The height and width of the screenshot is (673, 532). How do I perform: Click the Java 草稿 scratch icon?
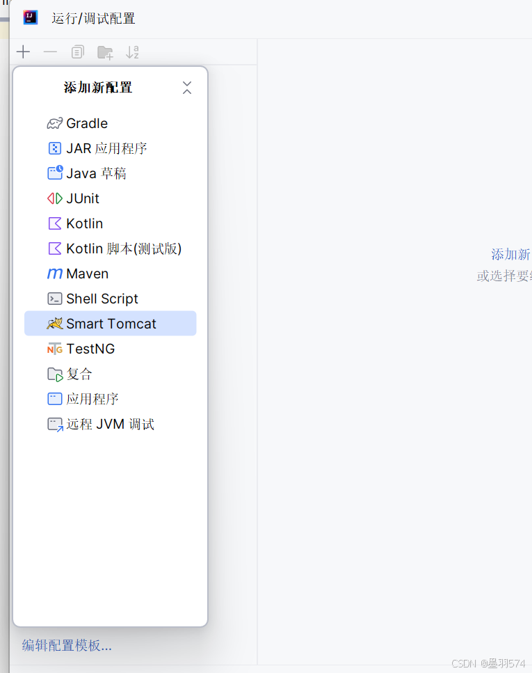(x=55, y=173)
